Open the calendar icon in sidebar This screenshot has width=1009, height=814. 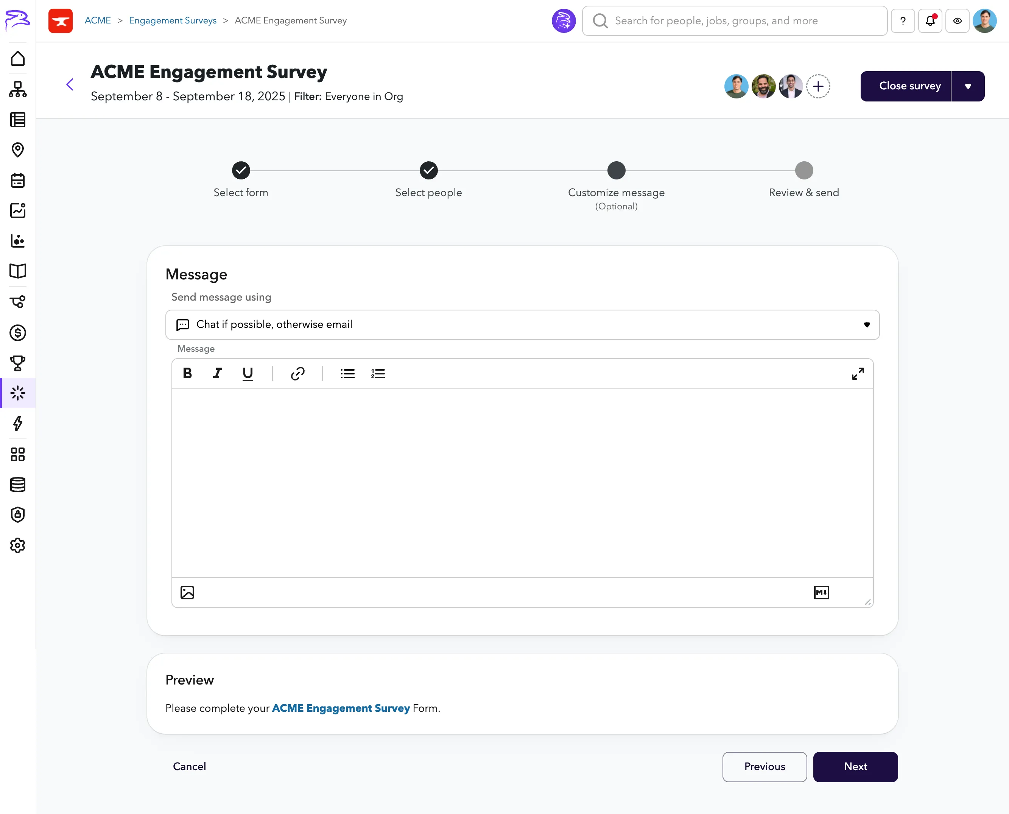(x=18, y=181)
